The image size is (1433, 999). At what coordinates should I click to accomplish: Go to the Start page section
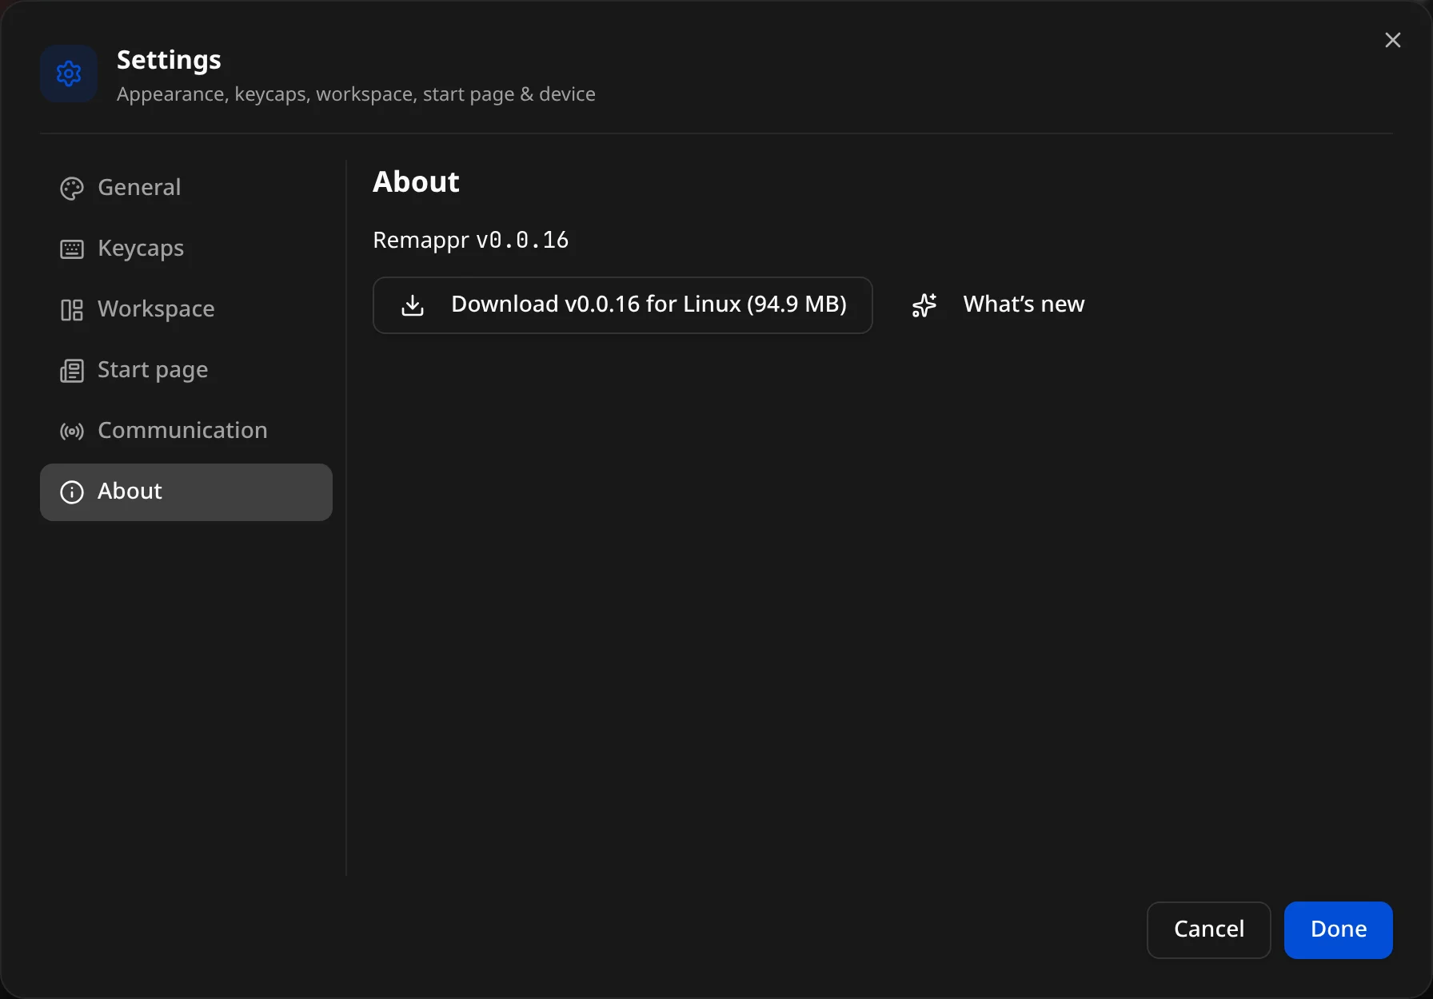[x=186, y=370]
